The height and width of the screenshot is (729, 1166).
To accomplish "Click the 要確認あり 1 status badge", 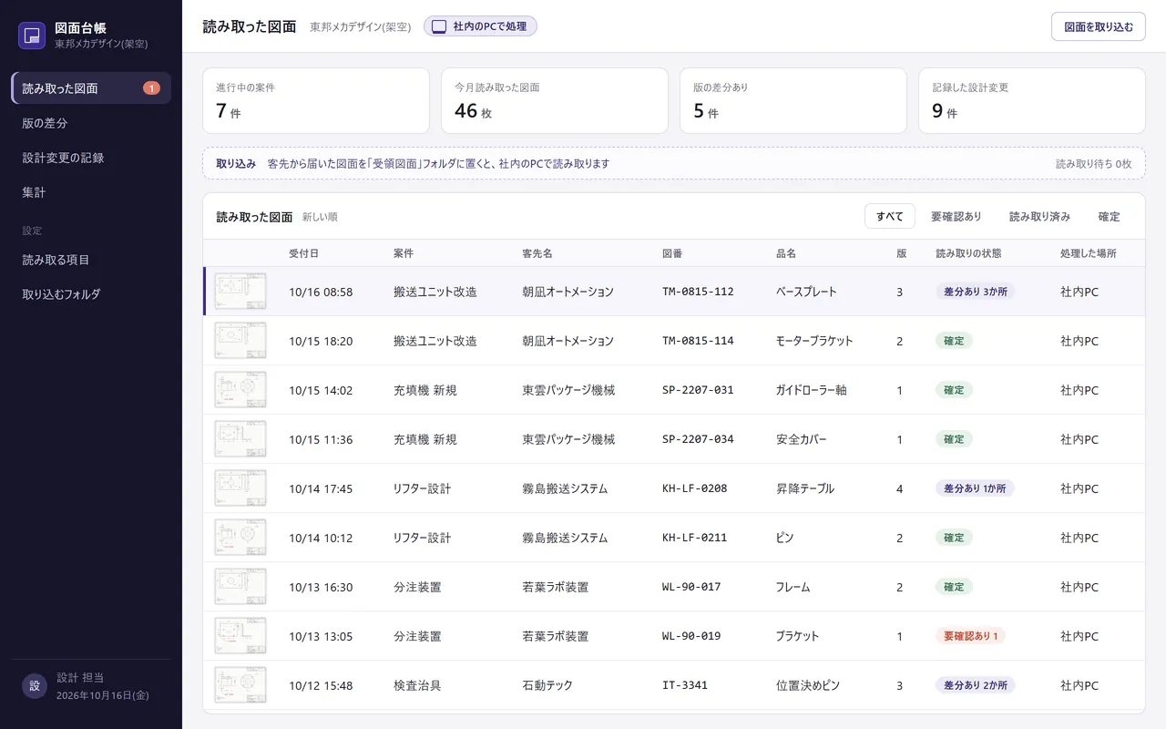I will click(x=970, y=636).
